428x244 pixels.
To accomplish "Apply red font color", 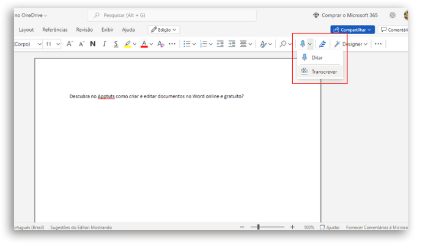I will tap(144, 44).
